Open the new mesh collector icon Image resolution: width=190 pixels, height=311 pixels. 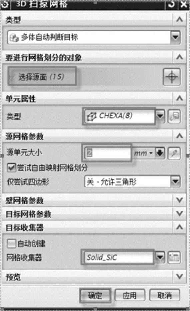(x=174, y=257)
